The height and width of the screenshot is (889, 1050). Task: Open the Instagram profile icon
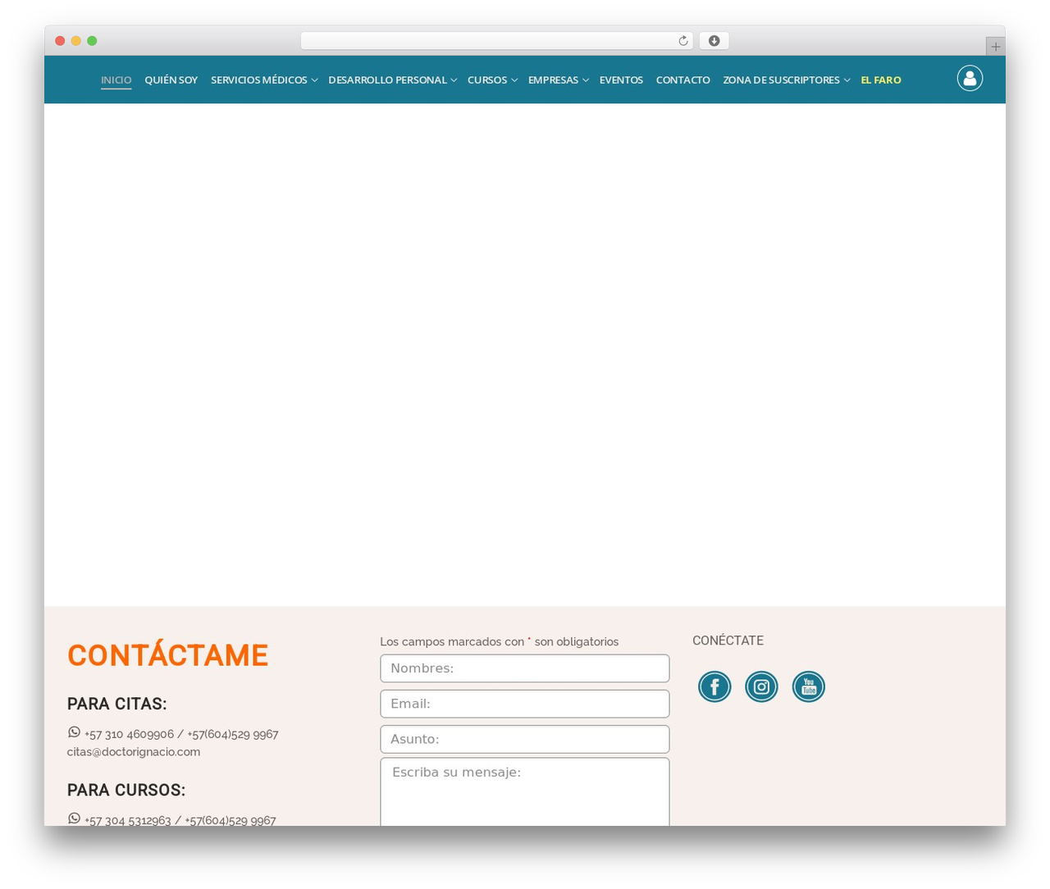(x=761, y=686)
